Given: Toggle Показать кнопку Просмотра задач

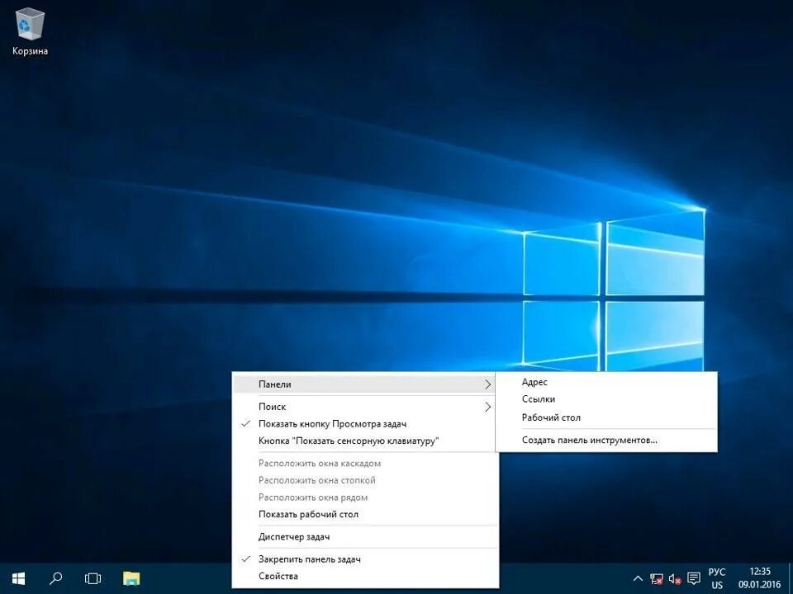Looking at the screenshot, I should click(x=363, y=424).
